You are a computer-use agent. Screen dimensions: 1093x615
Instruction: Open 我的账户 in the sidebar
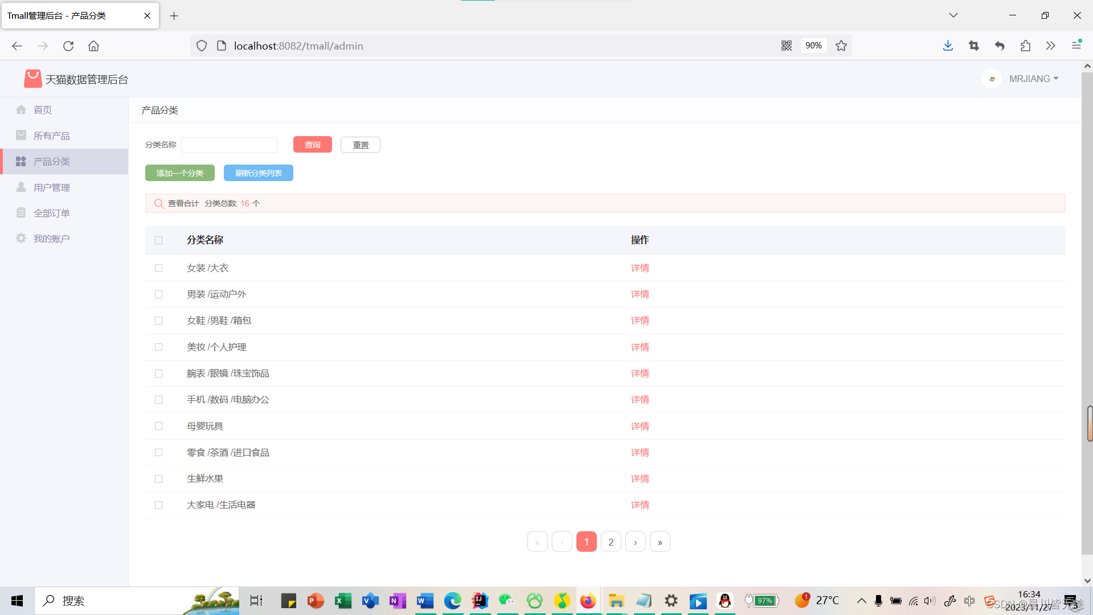tap(64, 239)
